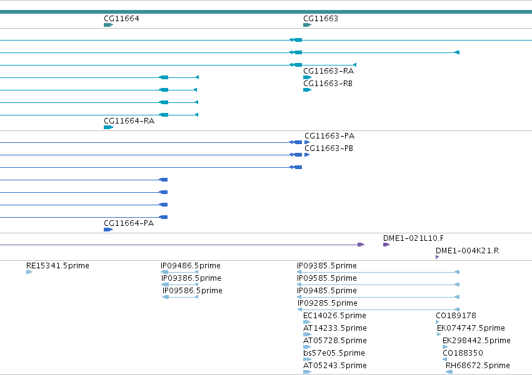
Task: Select the CG11664-PA protein glyph
Action: pyautogui.click(x=108, y=230)
